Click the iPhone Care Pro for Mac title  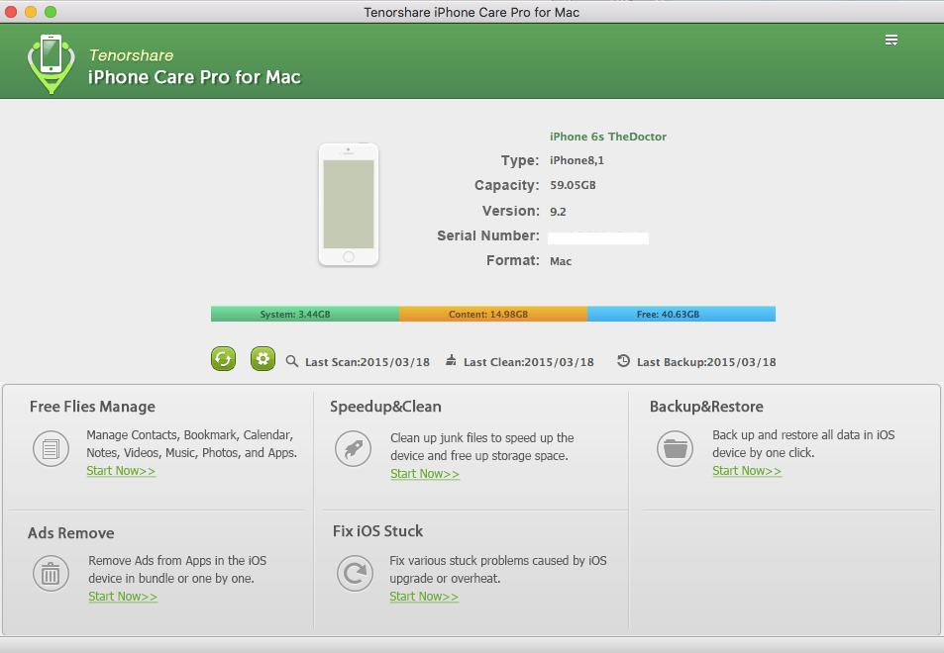pyautogui.click(x=194, y=77)
